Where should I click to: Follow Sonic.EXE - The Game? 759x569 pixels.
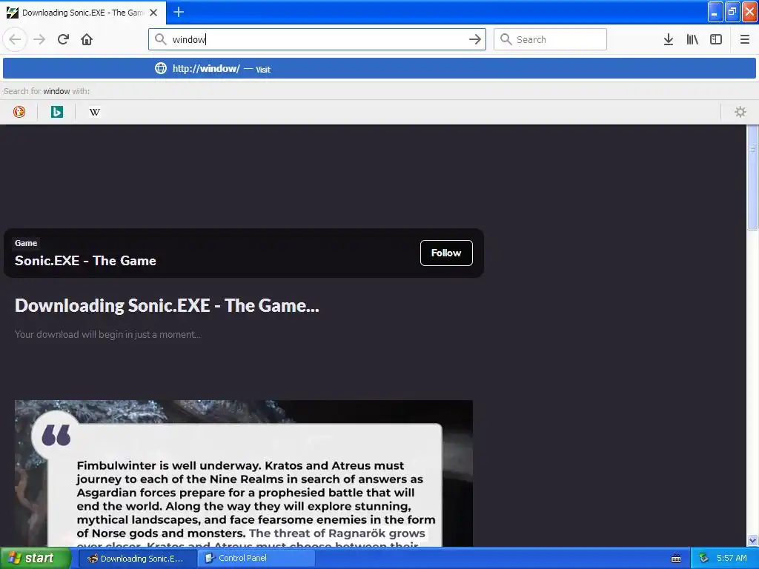pos(446,253)
